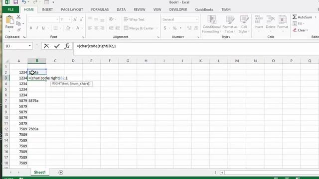Open the font name dropdown

click(57, 19)
